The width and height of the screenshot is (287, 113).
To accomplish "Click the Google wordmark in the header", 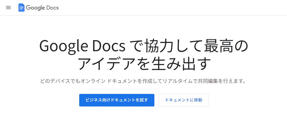I will [35, 8].
